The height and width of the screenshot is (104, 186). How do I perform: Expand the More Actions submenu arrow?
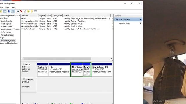pos(141,23)
